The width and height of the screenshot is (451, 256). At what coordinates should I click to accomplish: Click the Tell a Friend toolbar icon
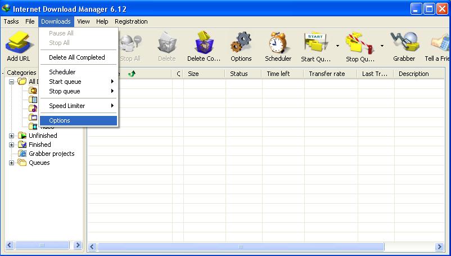point(440,43)
